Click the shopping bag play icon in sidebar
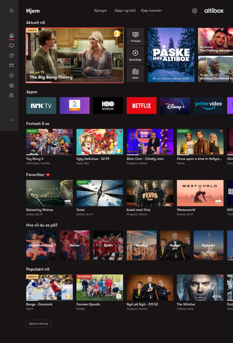 11,95
